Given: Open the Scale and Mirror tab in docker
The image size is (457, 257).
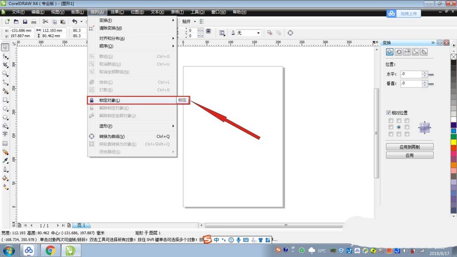Looking at the screenshot, I should tap(407, 52).
